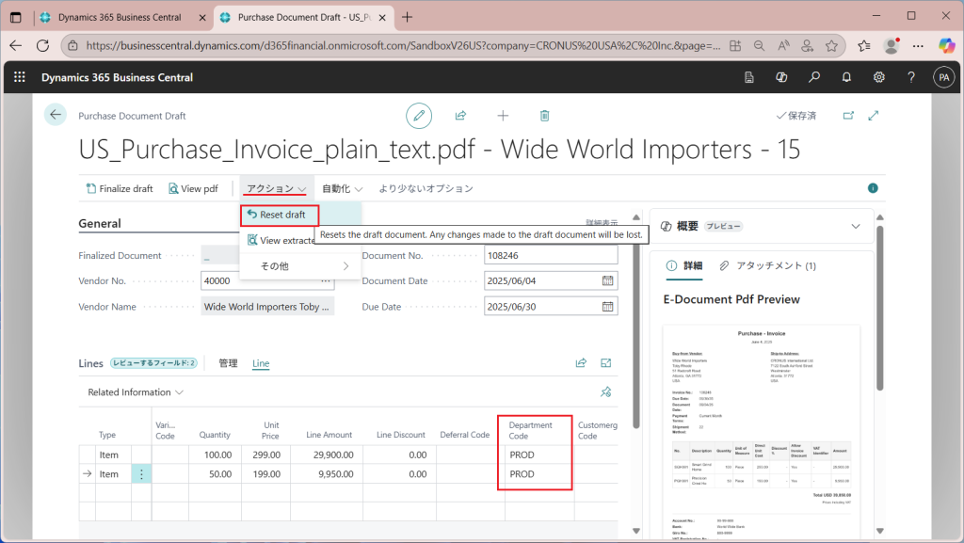Click the browser zoom out icon

(760, 45)
